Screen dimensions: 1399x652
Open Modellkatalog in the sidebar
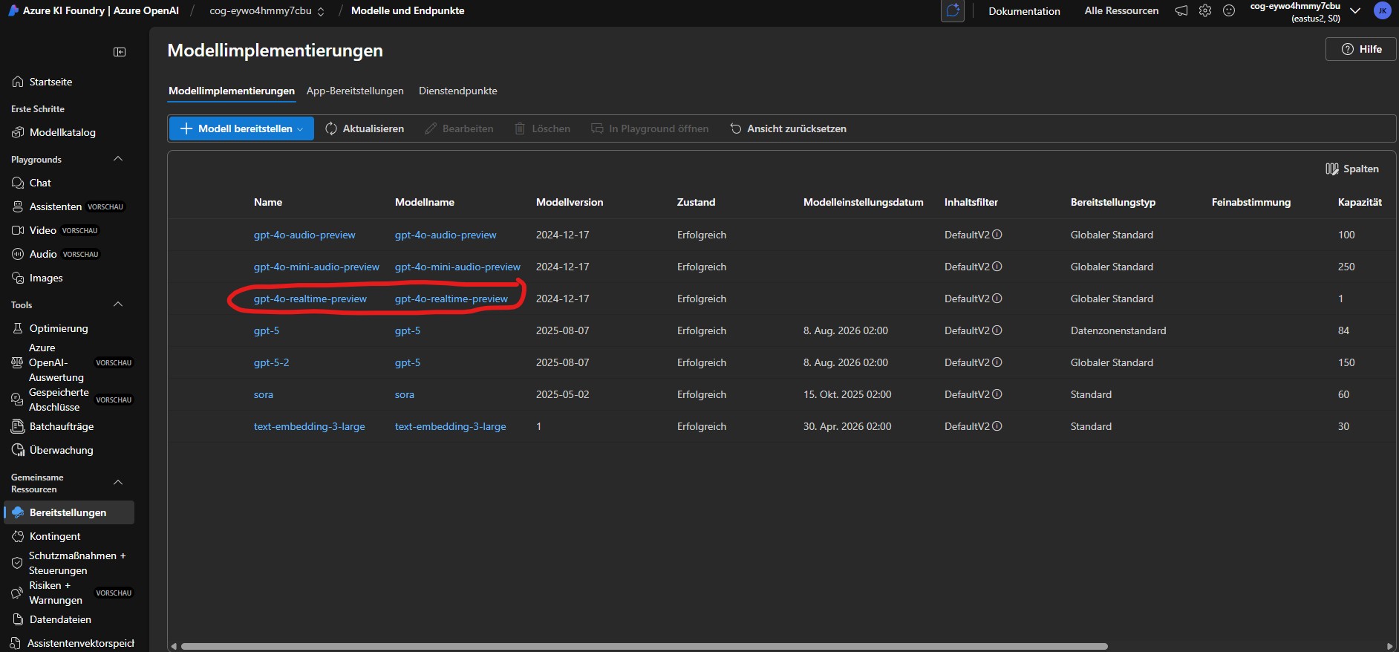62,132
